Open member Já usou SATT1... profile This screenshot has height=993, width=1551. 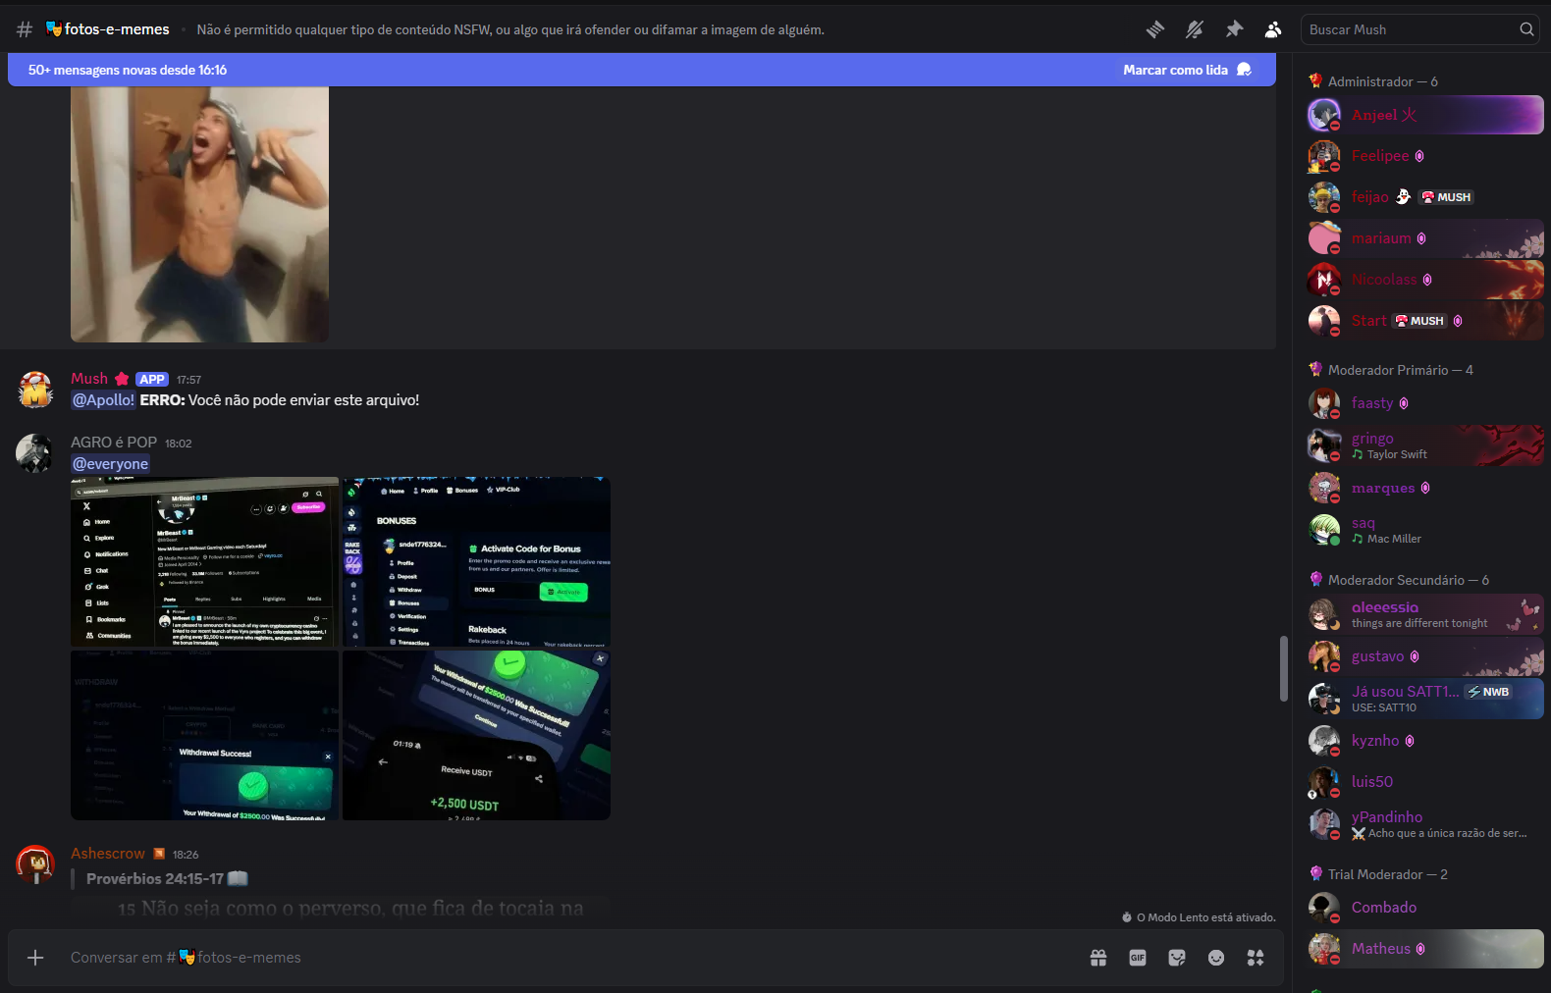click(x=1425, y=699)
